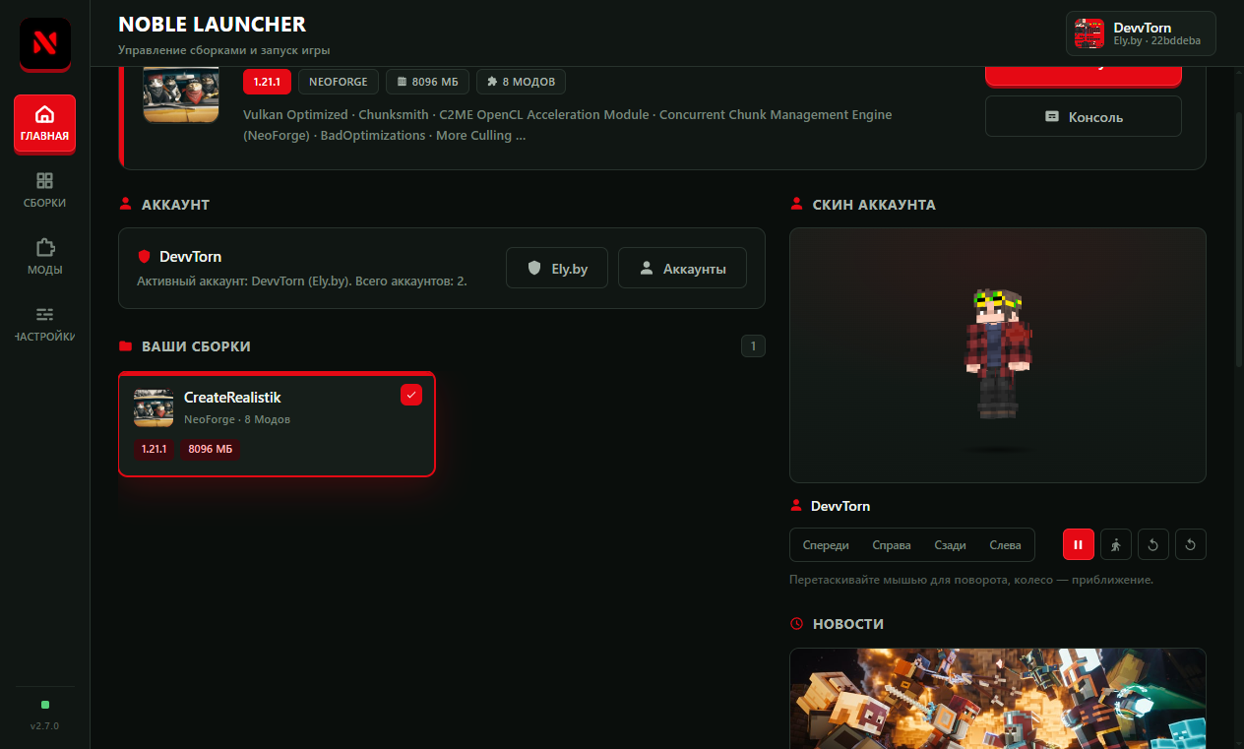Click the СКИН АККАУНТА section heading
This screenshot has height=749, width=1244.
(x=874, y=205)
